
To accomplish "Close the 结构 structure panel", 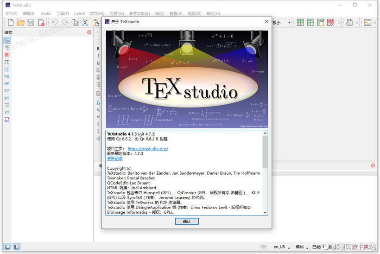I will [89, 32].
